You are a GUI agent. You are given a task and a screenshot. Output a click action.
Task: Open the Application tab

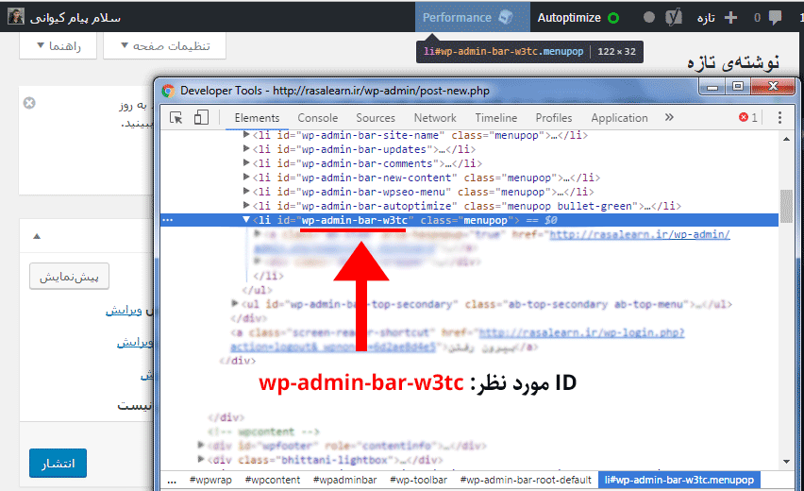[619, 117]
